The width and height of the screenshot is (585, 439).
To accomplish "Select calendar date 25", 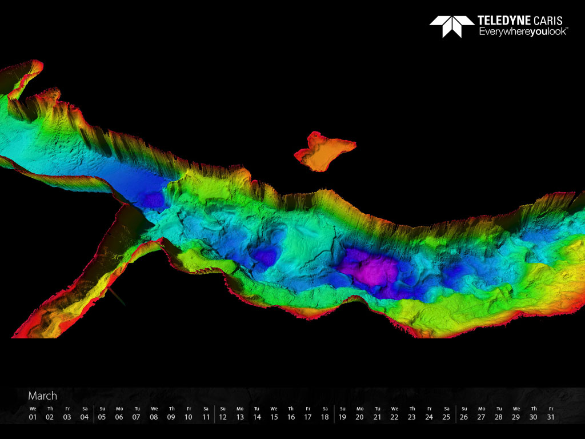I will point(446,417).
